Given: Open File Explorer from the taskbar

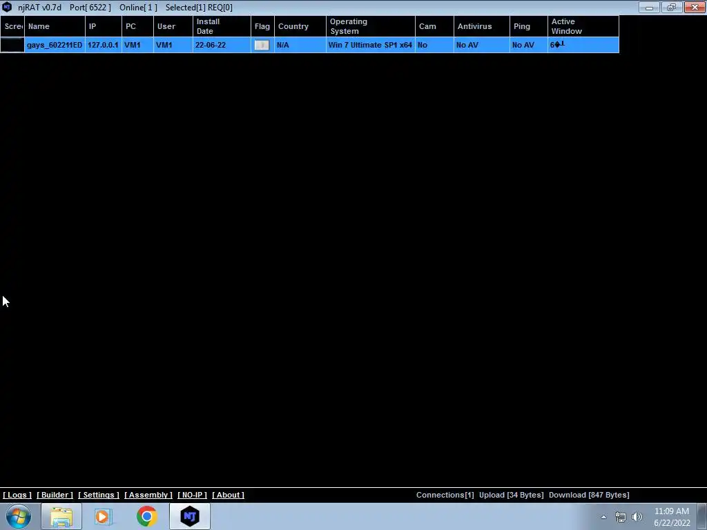Looking at the screenshot, I should (x=61, y=516).
